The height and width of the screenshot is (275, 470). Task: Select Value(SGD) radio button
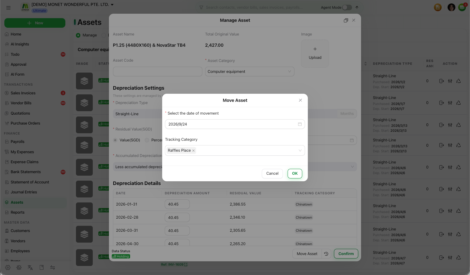click(x=115, y=140)
